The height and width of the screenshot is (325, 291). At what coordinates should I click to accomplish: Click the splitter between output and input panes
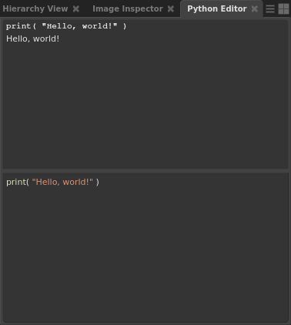tap(145, 171)
